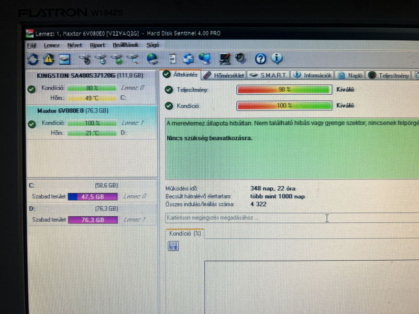The image size is (419, 314).
Task: Open the Súgó menu
Action: [x=152, y=45]
